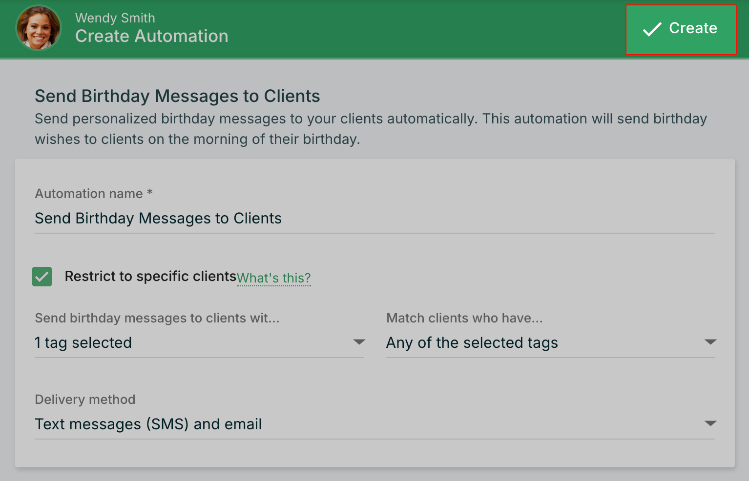
Task: Click the "Send Birthday Messages to Clients" page heading
Action: (x=177, y=97)
